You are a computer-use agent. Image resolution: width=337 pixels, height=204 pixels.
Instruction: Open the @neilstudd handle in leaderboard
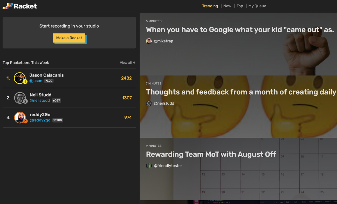pyautogui.click(x=40, y=101)
